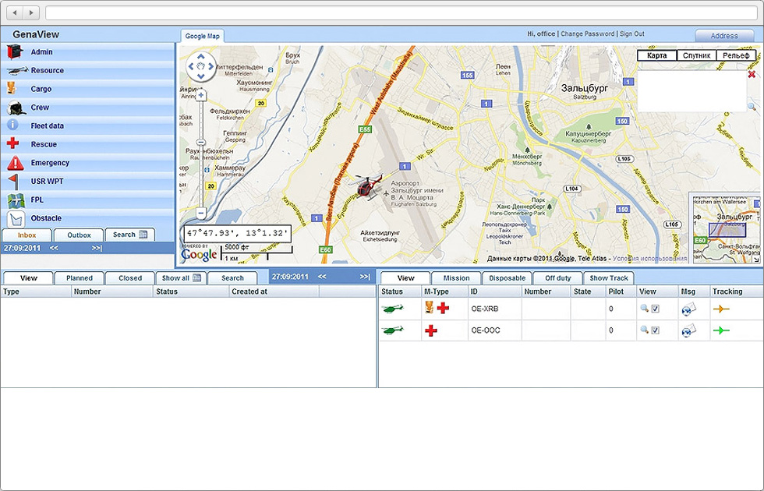The image size is (764, 491).
Task: Click magnifier icon in OE-XRB row
Action: tap(644, 309)
